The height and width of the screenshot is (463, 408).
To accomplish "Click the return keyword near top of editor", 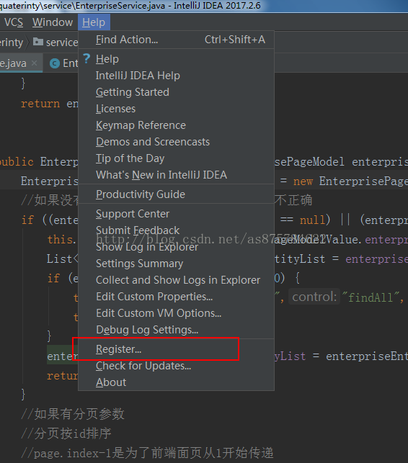I will click(x=40, y=104).
